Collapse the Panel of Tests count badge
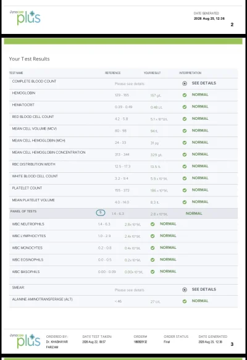This screenshot has width=247, height=360. coord(101,212)
